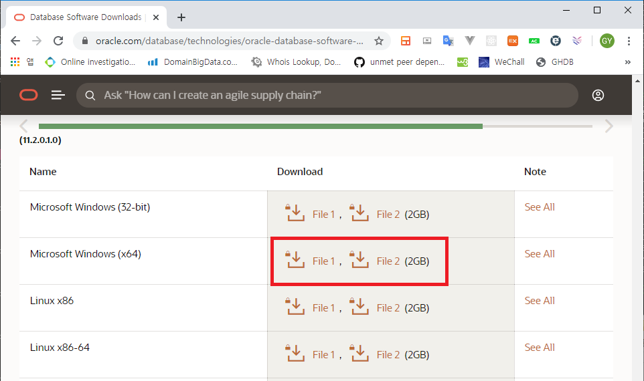
Task: Click See All for Windows x64
Action: point(540,254)
